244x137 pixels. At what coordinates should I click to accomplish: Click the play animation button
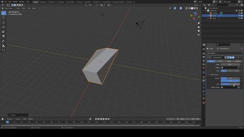coord(103,119)
